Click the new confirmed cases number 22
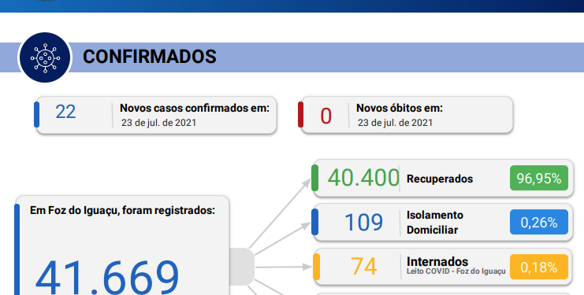Viewport: 584px width, 295px height. pos(65,112)
